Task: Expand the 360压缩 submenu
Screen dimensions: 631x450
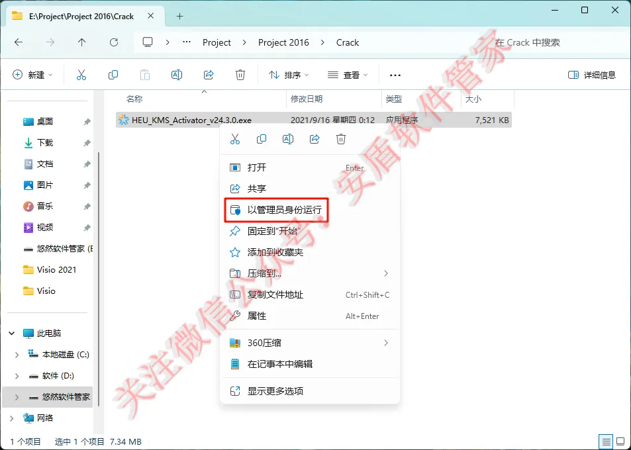Action: (x=386, y=343)
